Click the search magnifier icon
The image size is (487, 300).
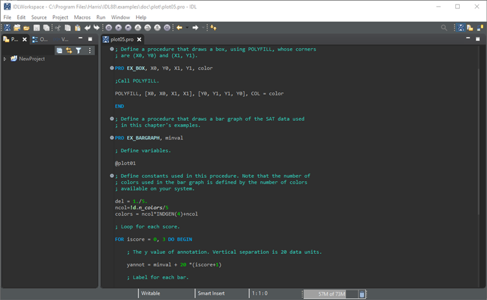pyautogui.click(x=444, y=28)
